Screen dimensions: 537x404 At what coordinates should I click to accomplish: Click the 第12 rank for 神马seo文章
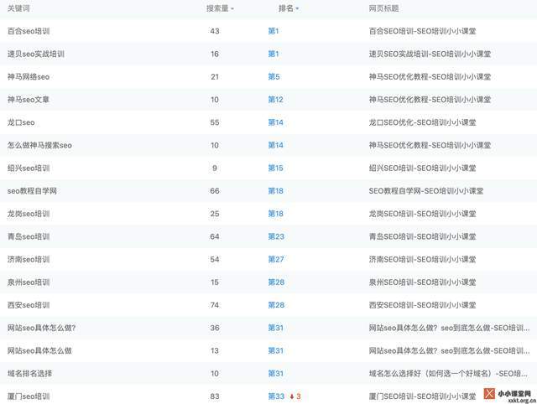coord(275,100)
